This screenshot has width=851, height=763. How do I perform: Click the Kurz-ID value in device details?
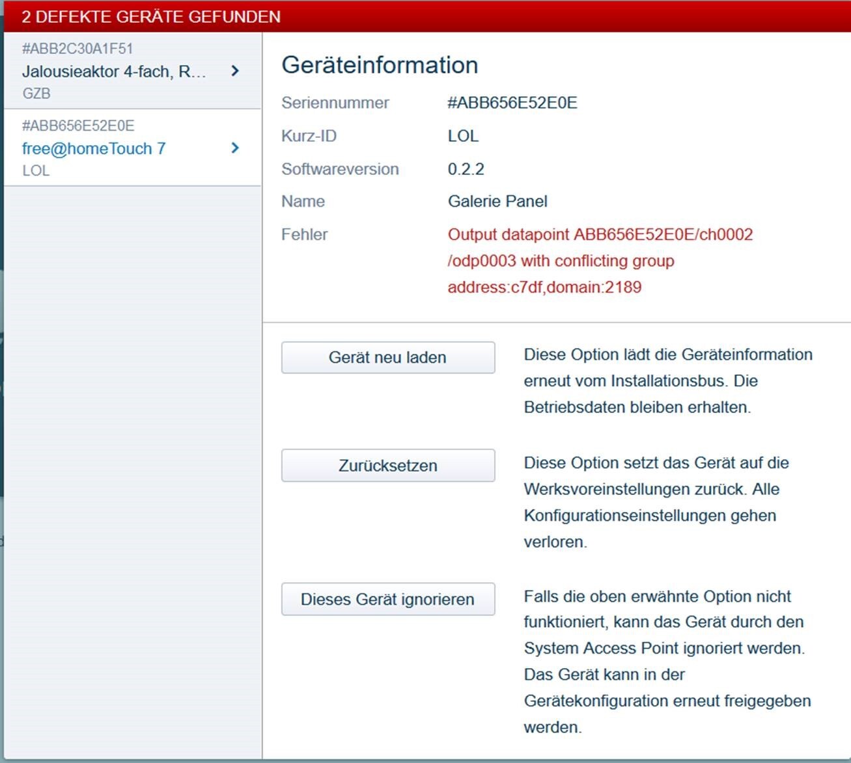(463, 136)
